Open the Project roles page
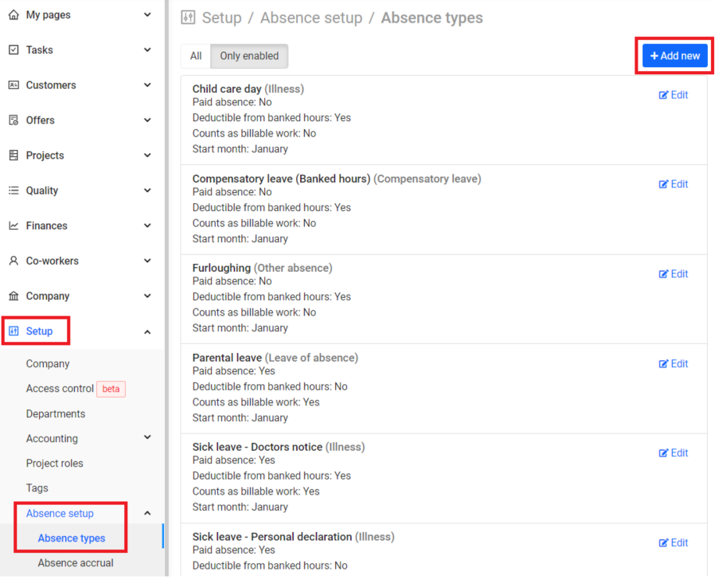 [55, 463]
